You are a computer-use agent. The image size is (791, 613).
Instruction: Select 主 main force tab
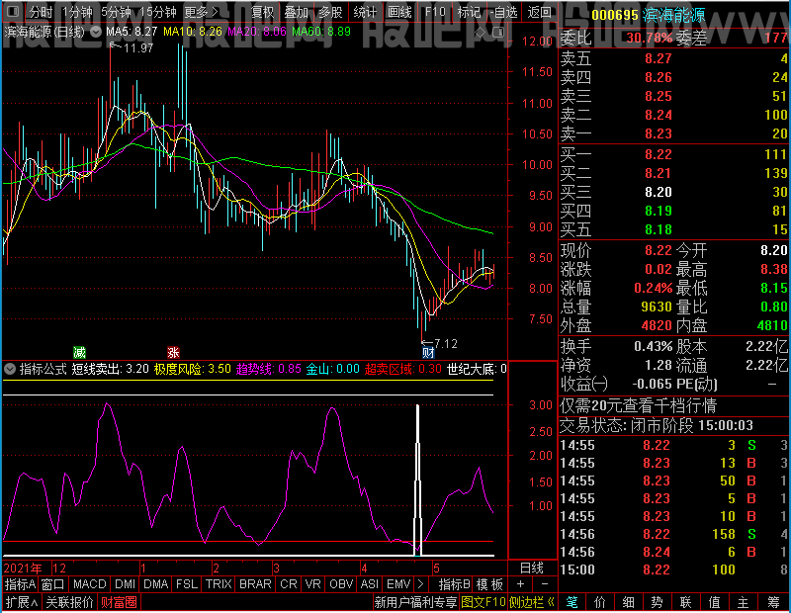(x=744, y=602)
